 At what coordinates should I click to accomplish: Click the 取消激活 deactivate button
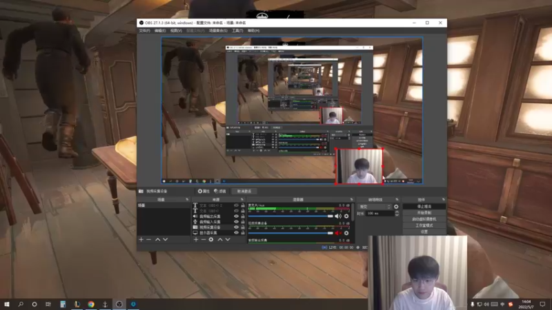(x=244, y=192)
